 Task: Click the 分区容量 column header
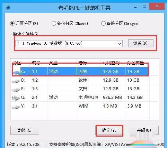click(135, 63)
